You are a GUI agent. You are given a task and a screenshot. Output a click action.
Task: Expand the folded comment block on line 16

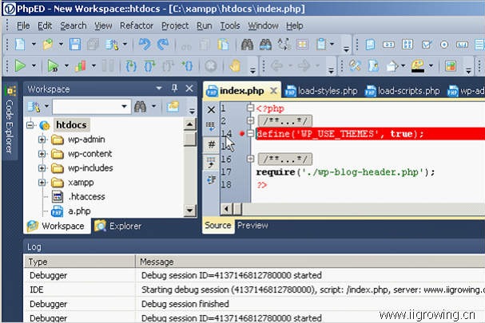250,159
